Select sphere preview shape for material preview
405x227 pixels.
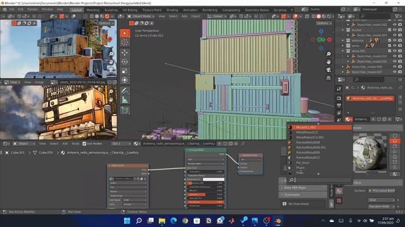tap(395, 141)
